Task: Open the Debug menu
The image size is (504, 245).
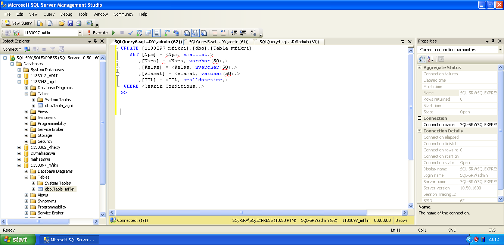Action: coord(66,14)
